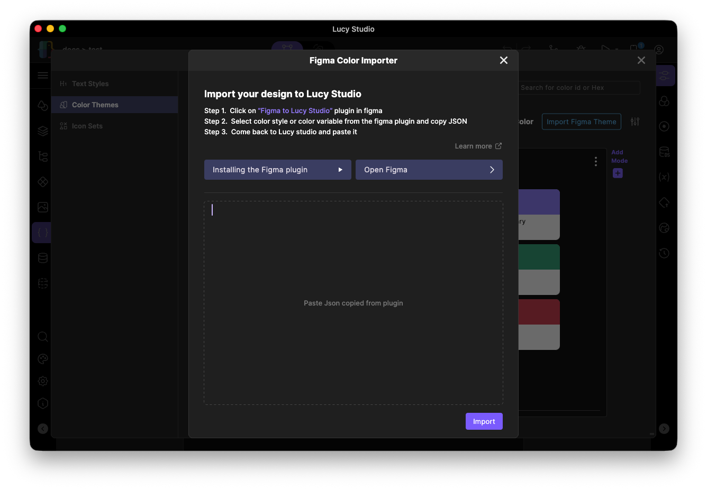Expand the right sidebar with arrow button
Image resolution: width=707 pixels, height=490 pixels.
point(664,429)
